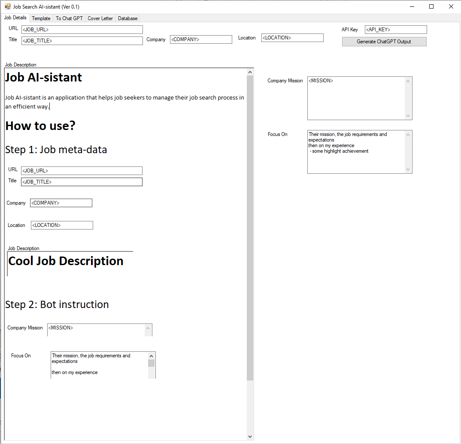Click 'Step 2: Bot instruction' heading

(x=57, y=305)
